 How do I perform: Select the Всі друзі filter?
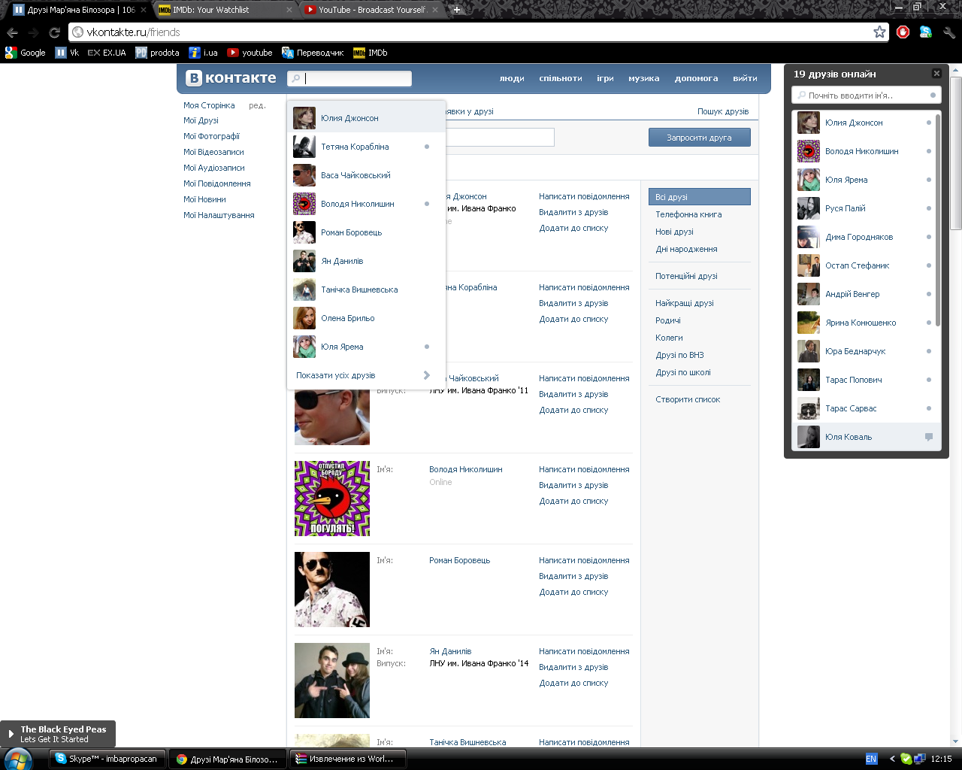pos(699,197)
